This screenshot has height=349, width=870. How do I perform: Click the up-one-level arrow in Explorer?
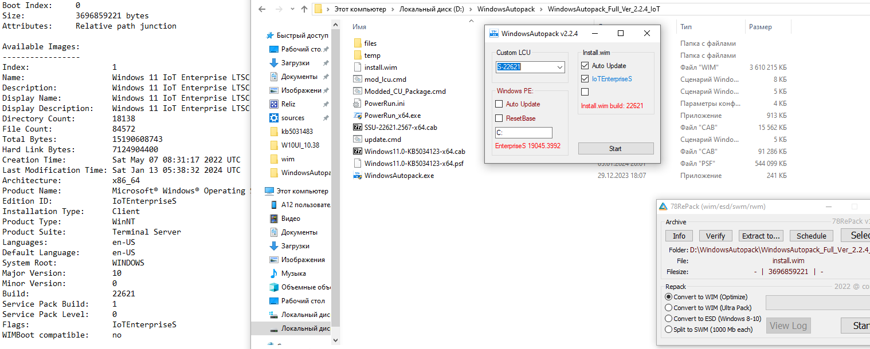pos(304,9)
